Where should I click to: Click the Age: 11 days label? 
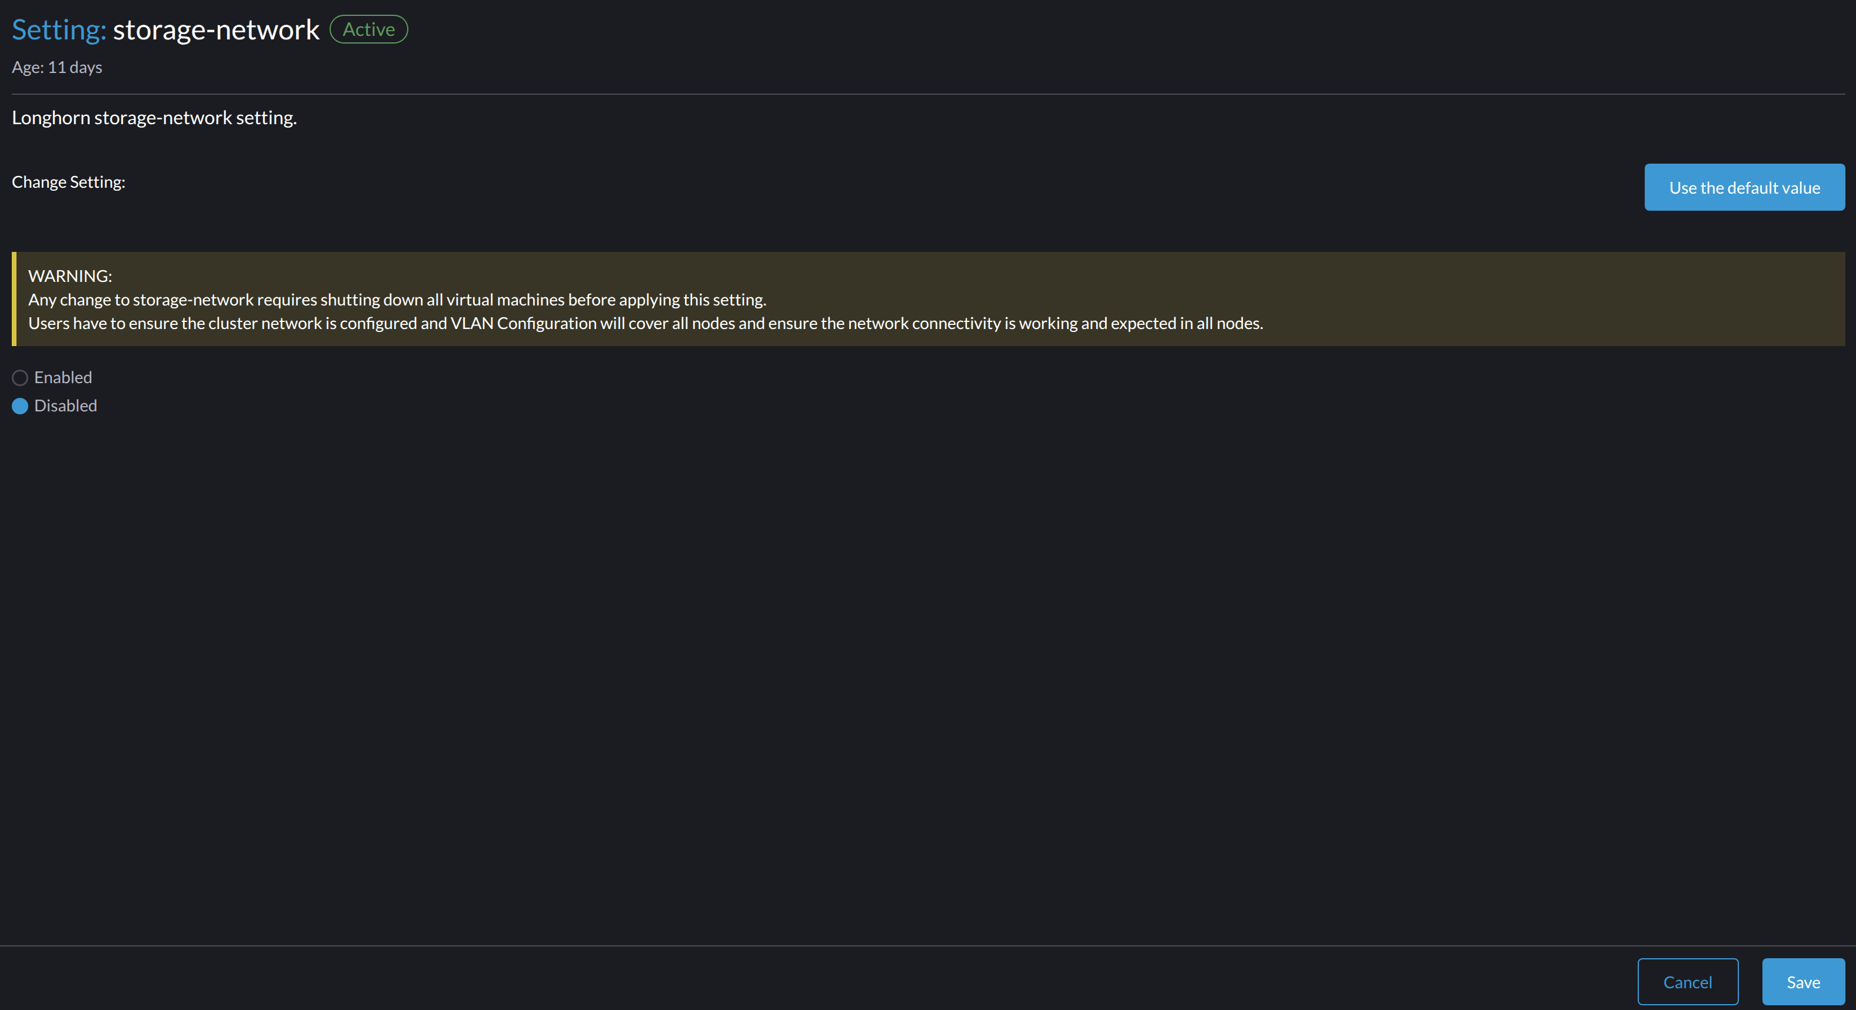point(56,67)
